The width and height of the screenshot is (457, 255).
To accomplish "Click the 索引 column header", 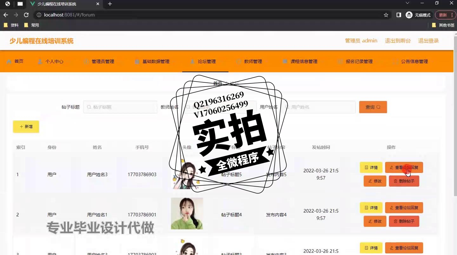I will click(21, 147).
